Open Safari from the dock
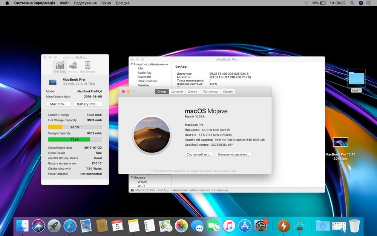377x236 pixels. point(70,226)
